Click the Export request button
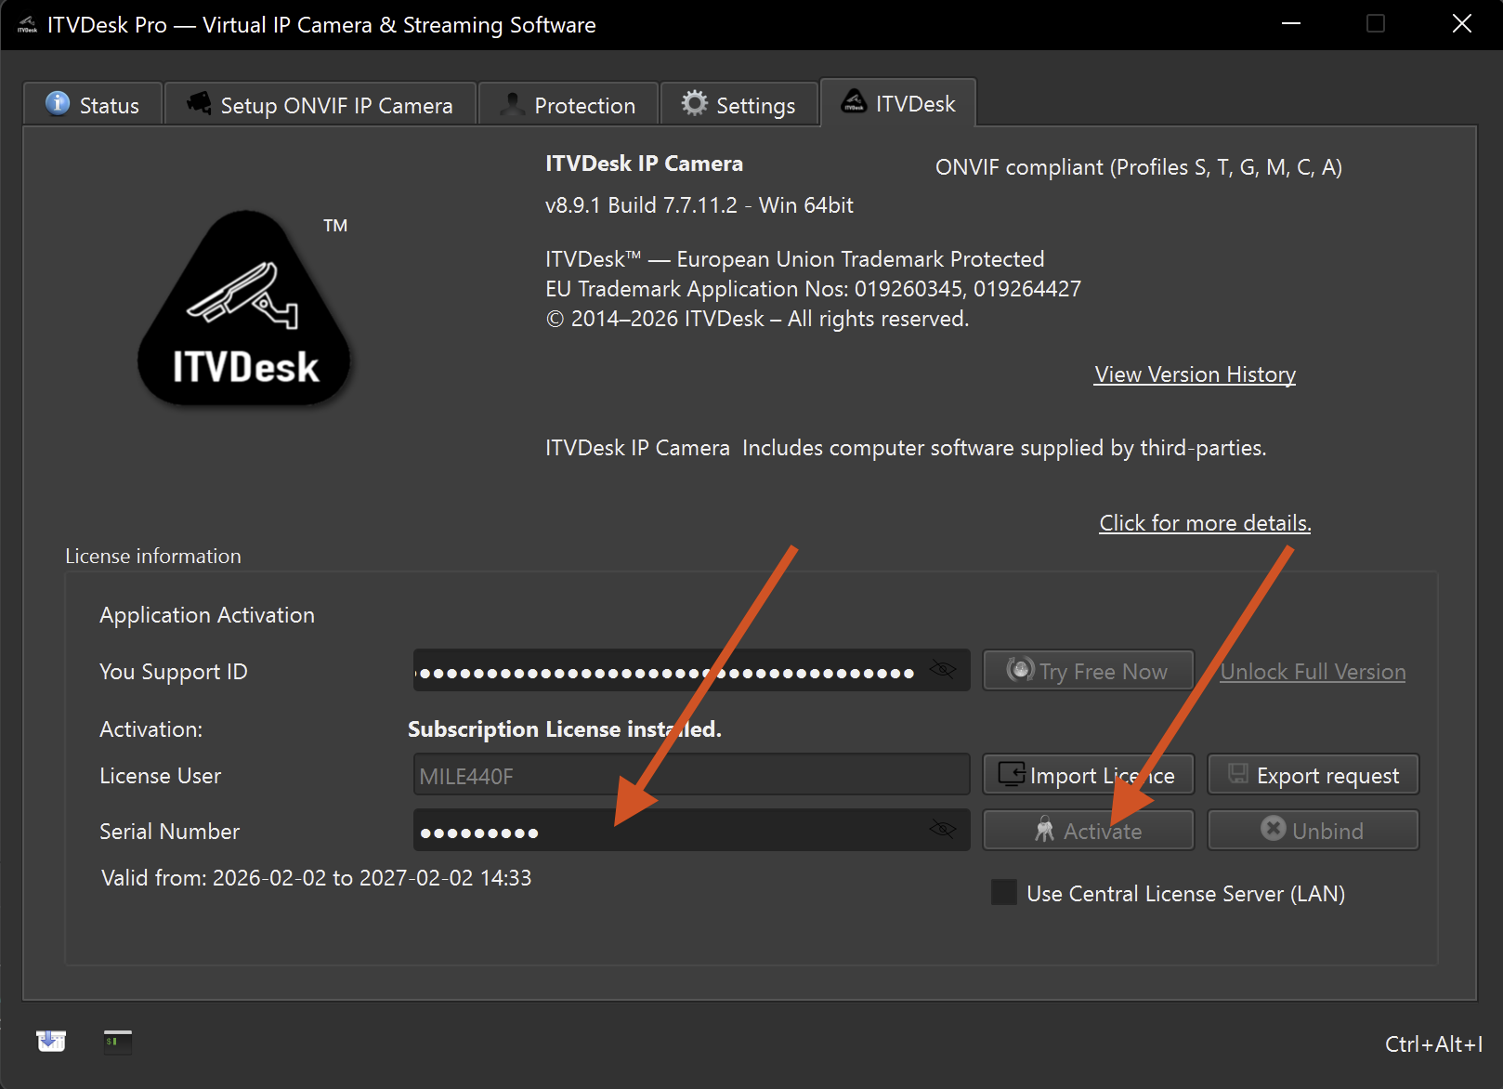Viewport: 1503px width, 1089px height. click(x=1313, y=775)
